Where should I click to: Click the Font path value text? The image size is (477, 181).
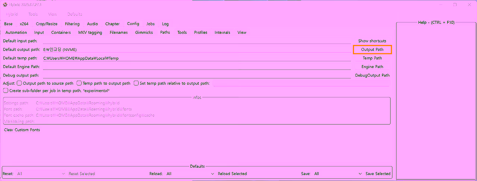84,109
